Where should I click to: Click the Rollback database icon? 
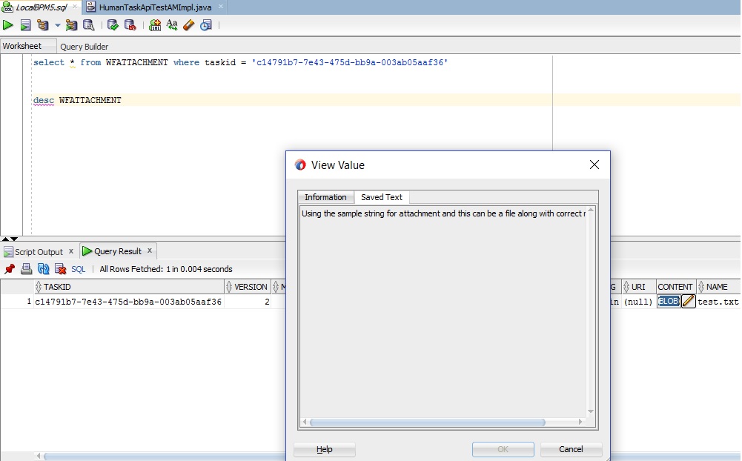pos(130,25)
